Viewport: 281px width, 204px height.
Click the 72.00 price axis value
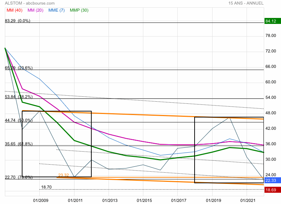pyautogui.click(x=271, y=51)
